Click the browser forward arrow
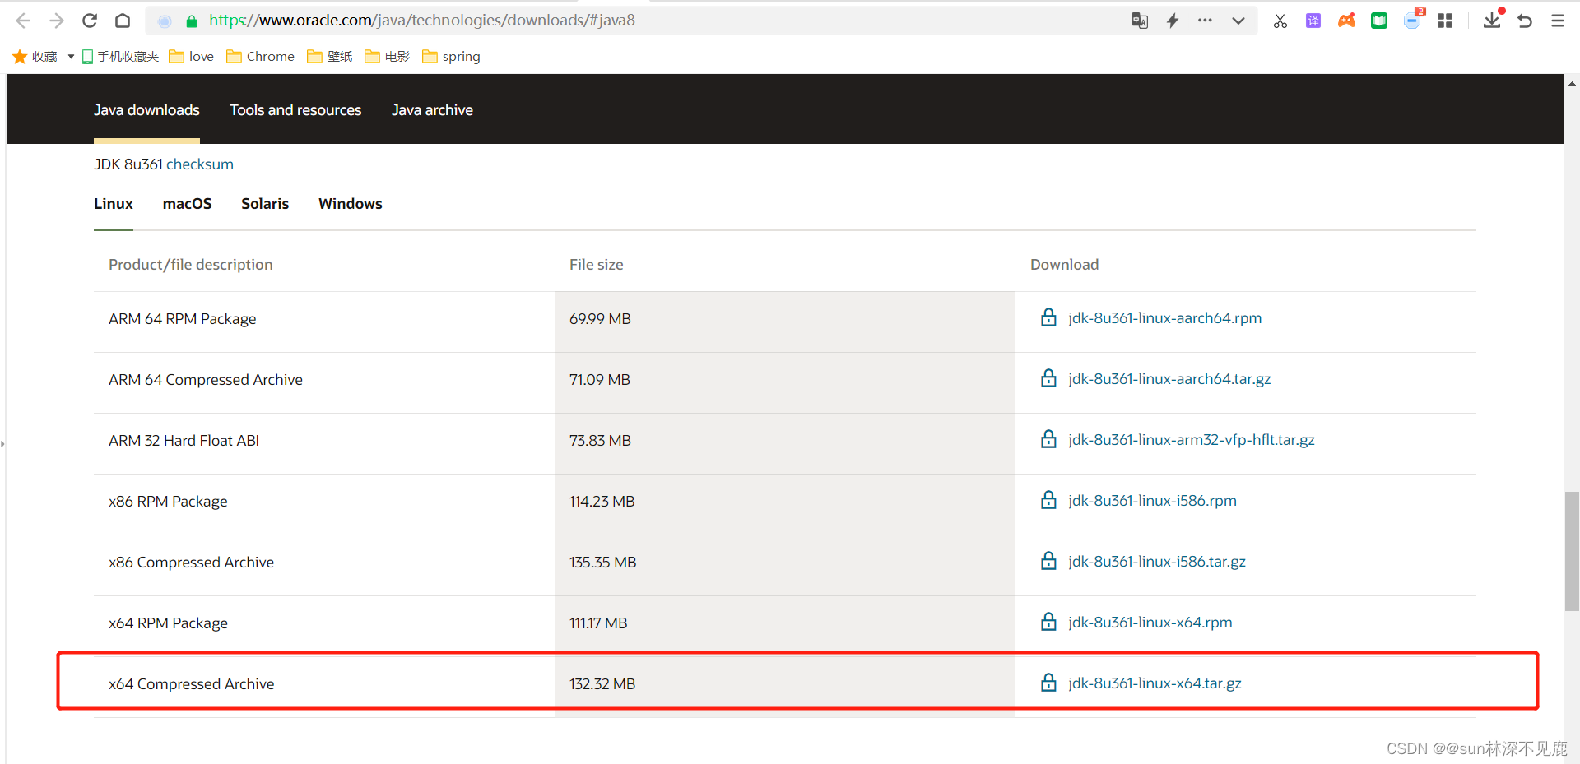Viewport: 1580px width, 764px height. coord(57,21)
